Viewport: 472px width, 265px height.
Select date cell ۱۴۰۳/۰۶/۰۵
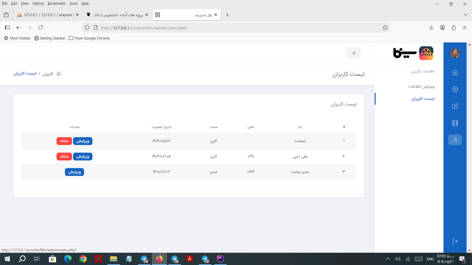tap(161, 156)
